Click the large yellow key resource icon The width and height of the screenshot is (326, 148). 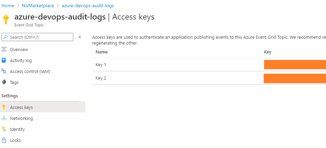pyautogui.click(x=6, y=19)
